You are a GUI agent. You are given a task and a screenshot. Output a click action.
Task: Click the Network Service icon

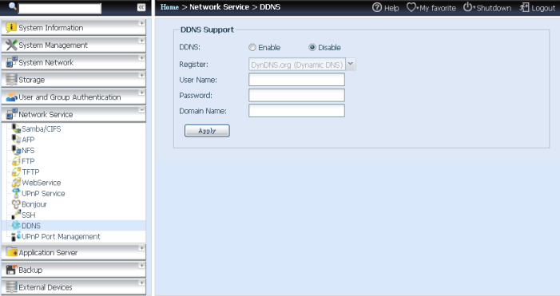11,114
